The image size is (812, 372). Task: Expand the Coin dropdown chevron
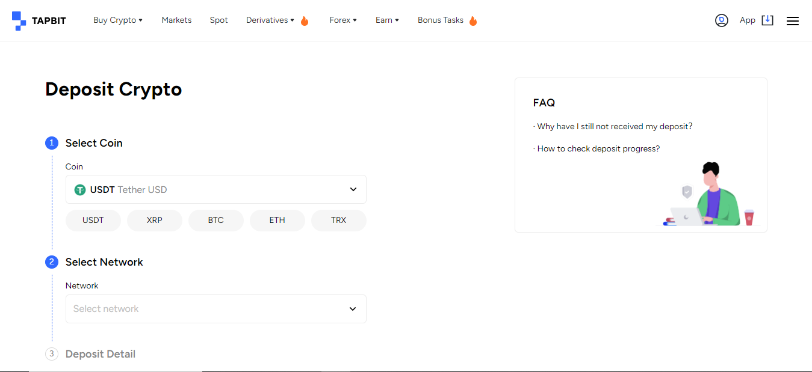pyautogui.click(x=353, y=190)
